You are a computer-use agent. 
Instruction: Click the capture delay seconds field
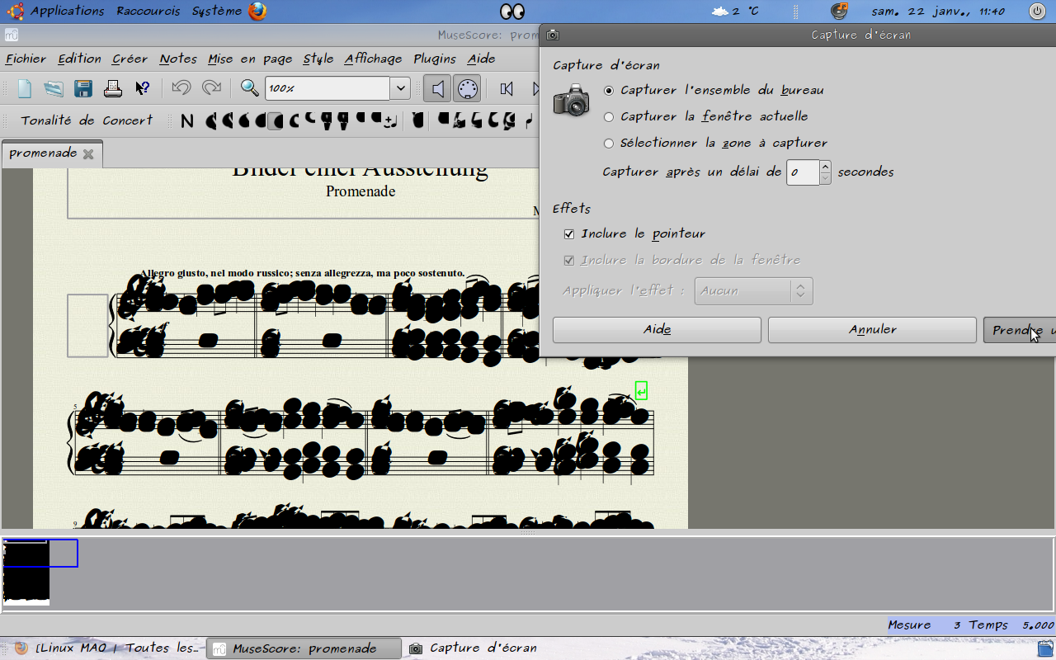click(802, 172)
